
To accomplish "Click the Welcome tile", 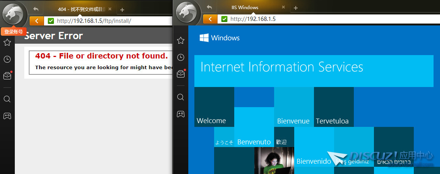I will (214, 107).
